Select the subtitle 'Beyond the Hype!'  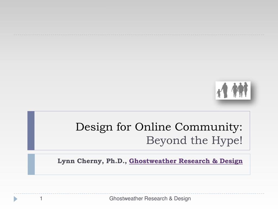coord(194,140)
